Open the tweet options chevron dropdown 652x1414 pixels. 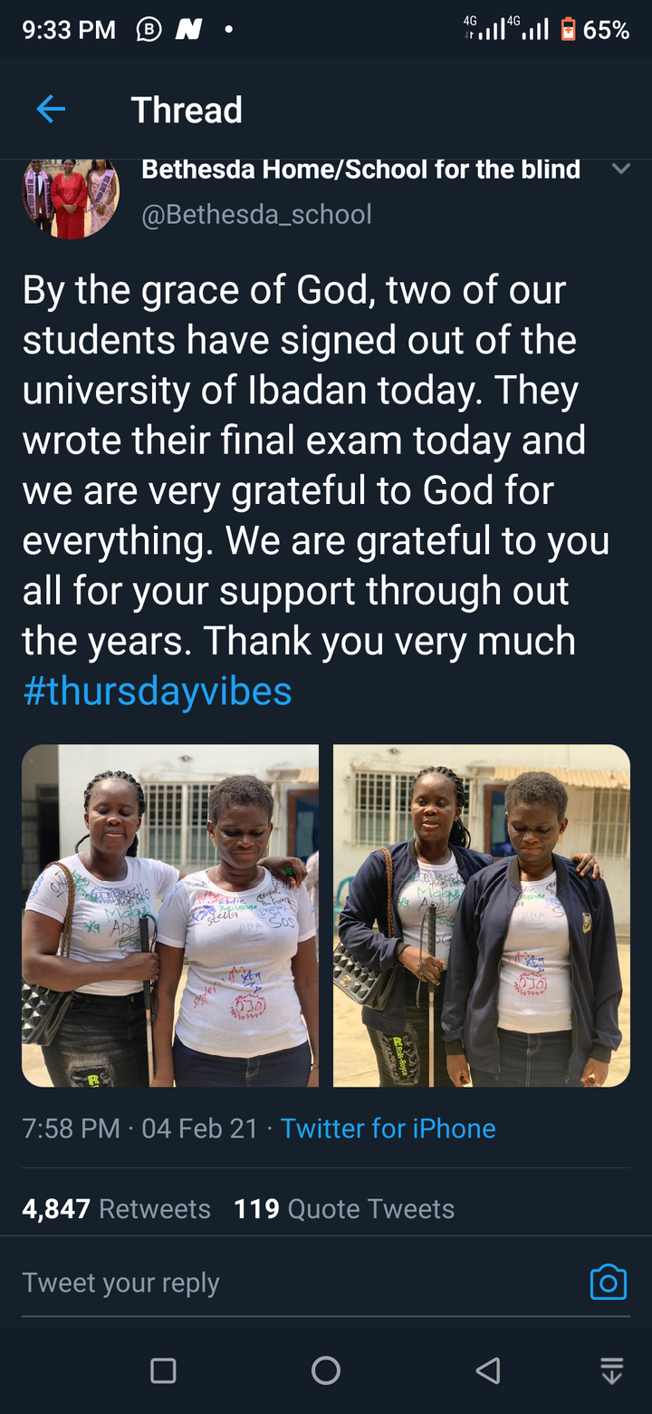[x=620, y=169]
